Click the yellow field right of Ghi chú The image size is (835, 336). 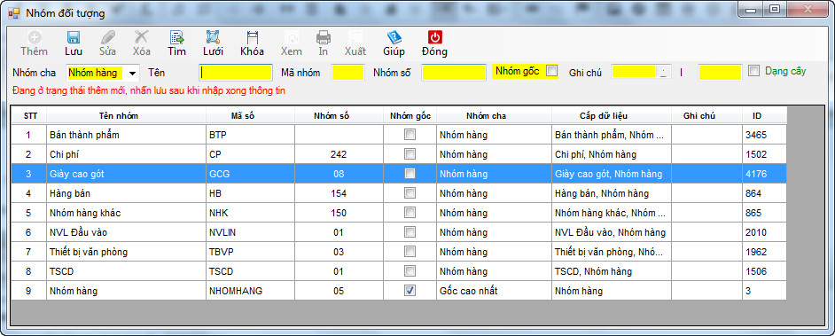(x=720, y=73)
